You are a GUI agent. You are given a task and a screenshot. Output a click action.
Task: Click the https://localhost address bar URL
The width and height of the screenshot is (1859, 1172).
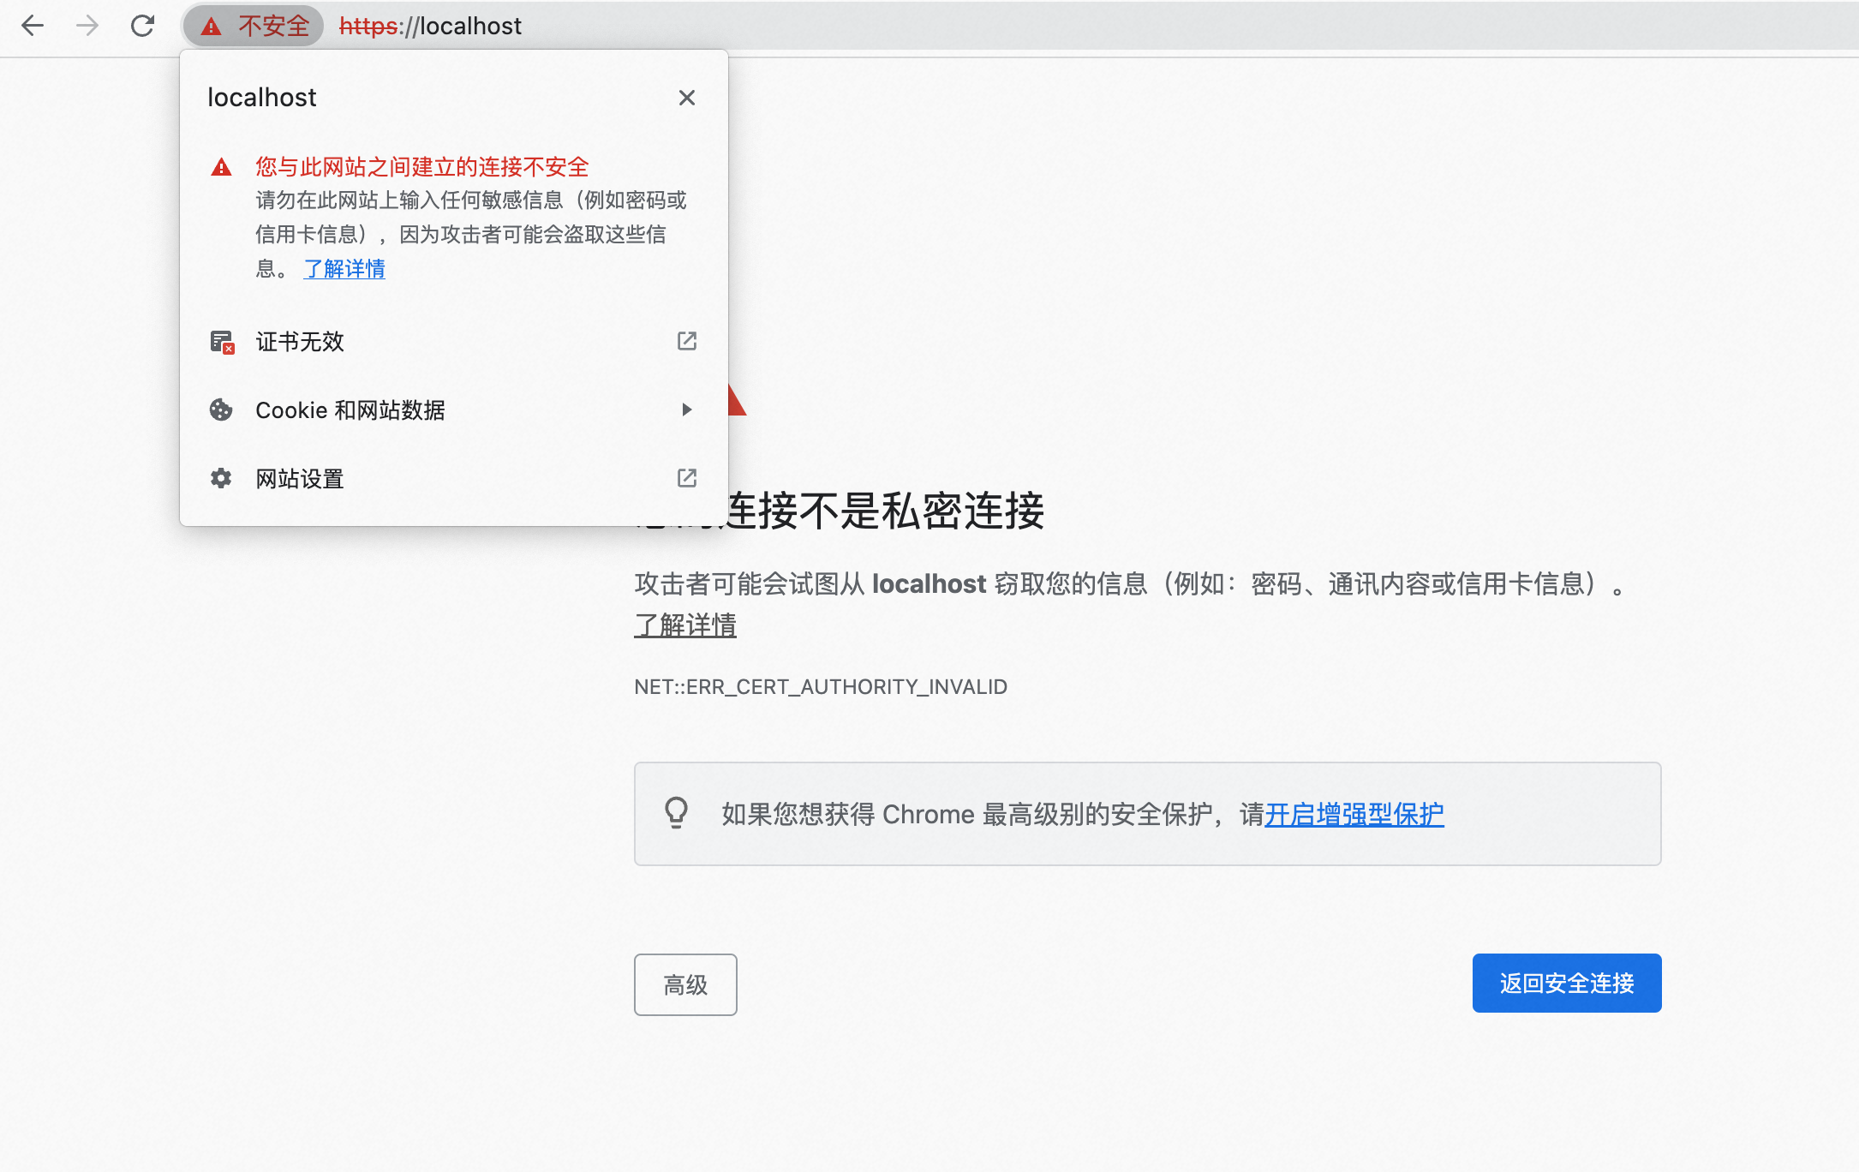[x=430, y=26]
